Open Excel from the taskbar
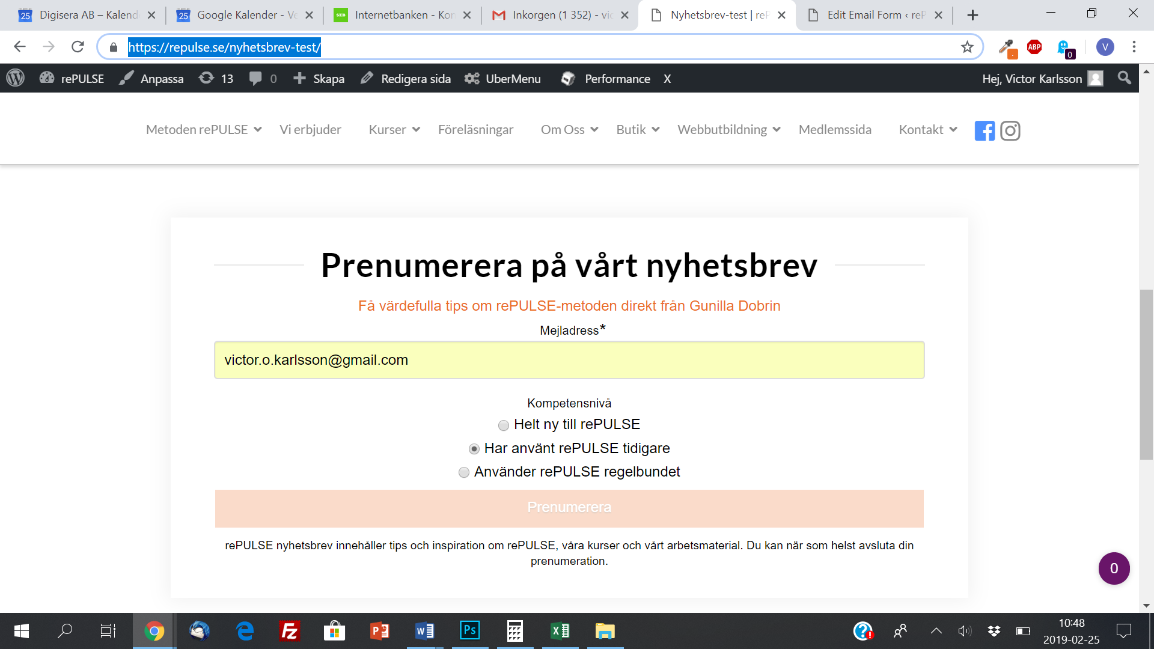Screen dimensions: 1154x649 pos(560,631)
